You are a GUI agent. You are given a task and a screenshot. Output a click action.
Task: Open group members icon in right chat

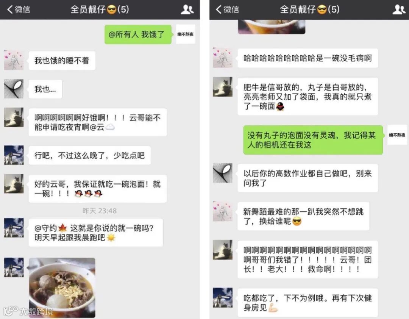click(x=399, y=9)
